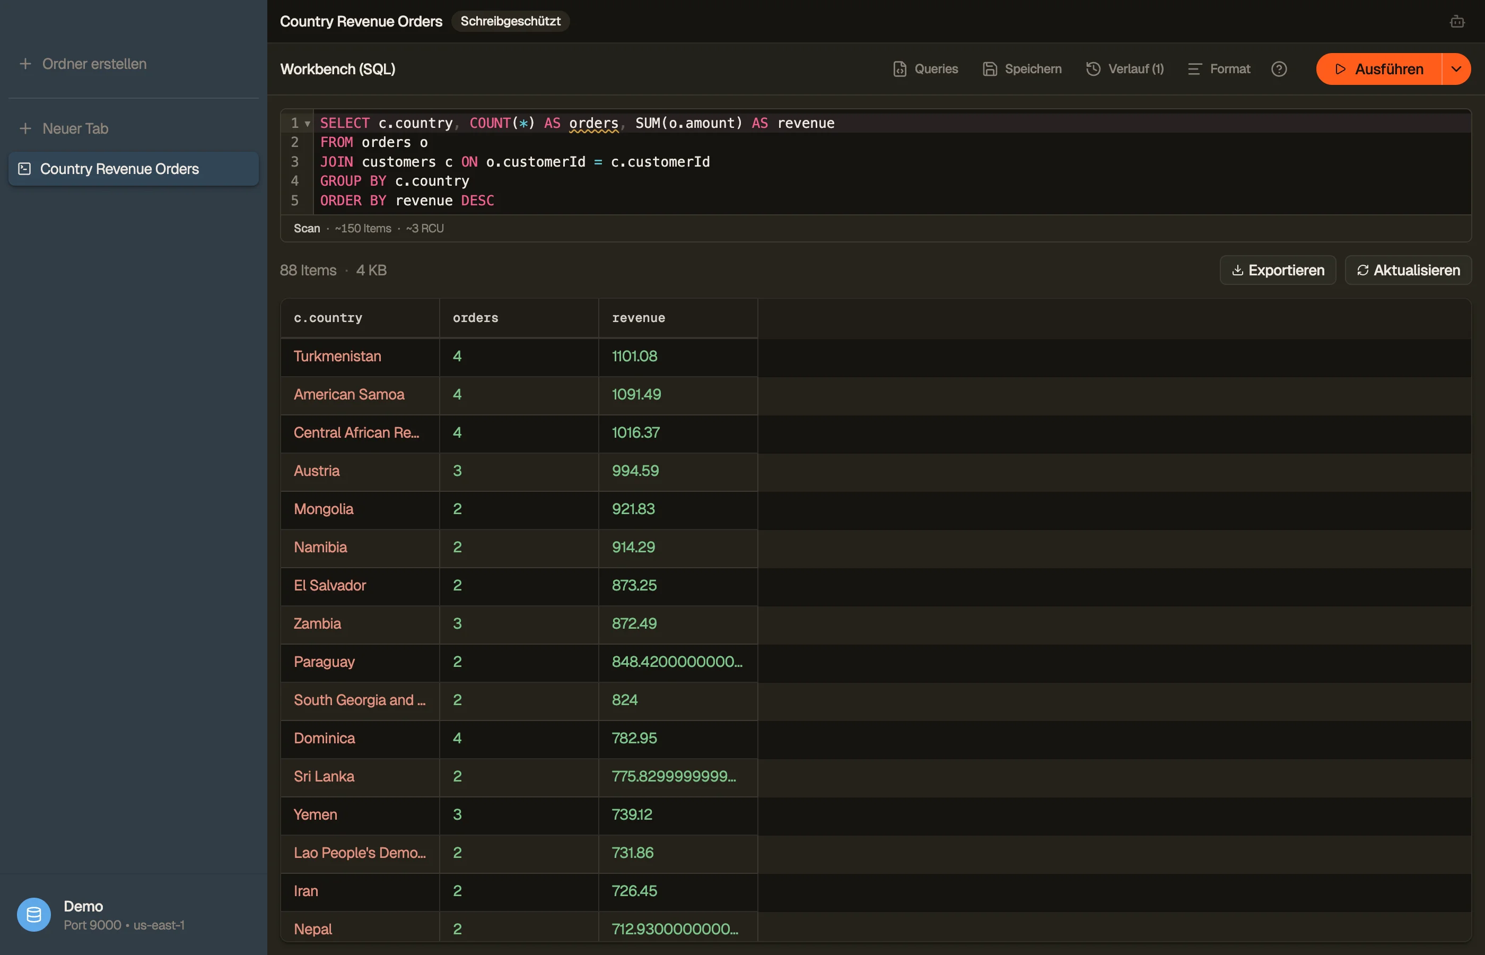Select the Turkmenistan cell
The width and height of the screenshot is (1485, 955).
tap(360, 357)
